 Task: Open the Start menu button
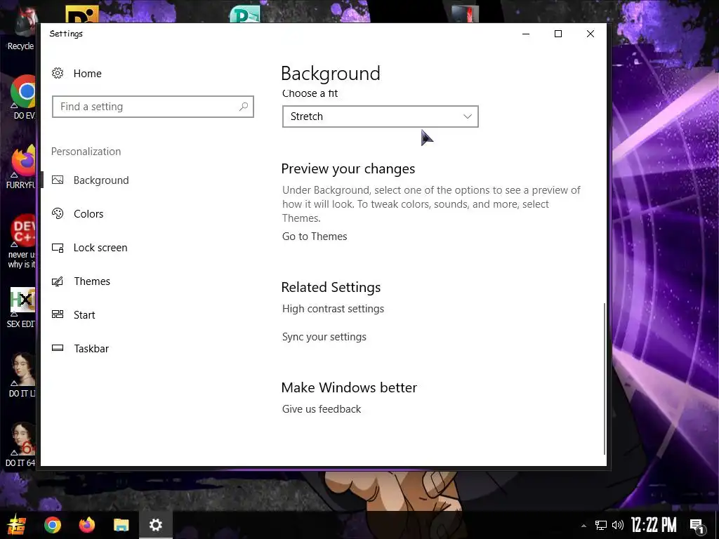tap(17, 525)
